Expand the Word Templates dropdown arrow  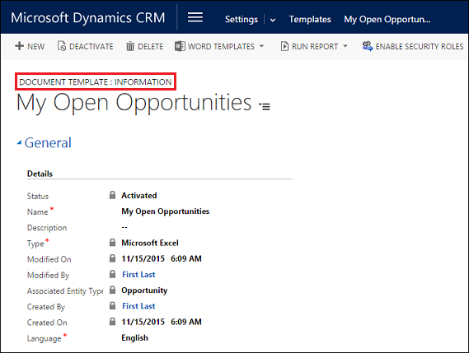pyautogui.click(x=262, y=46)
